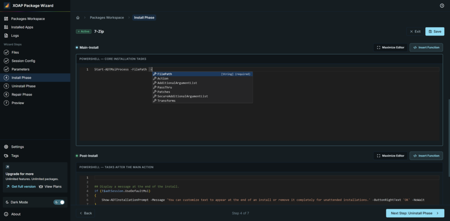Image resolution: width=450 pixels, height=221 pixels.
Task: Click the Exit button
Action: tap(415, 32)
